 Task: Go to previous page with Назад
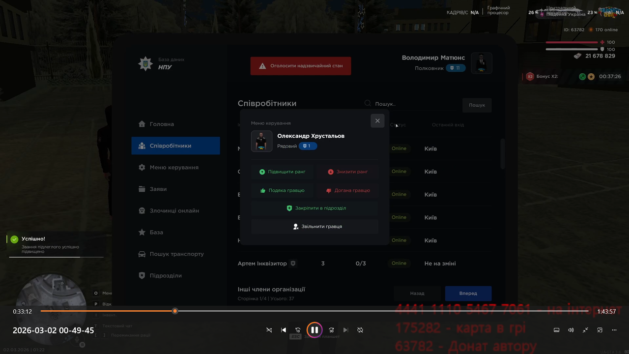417,294
